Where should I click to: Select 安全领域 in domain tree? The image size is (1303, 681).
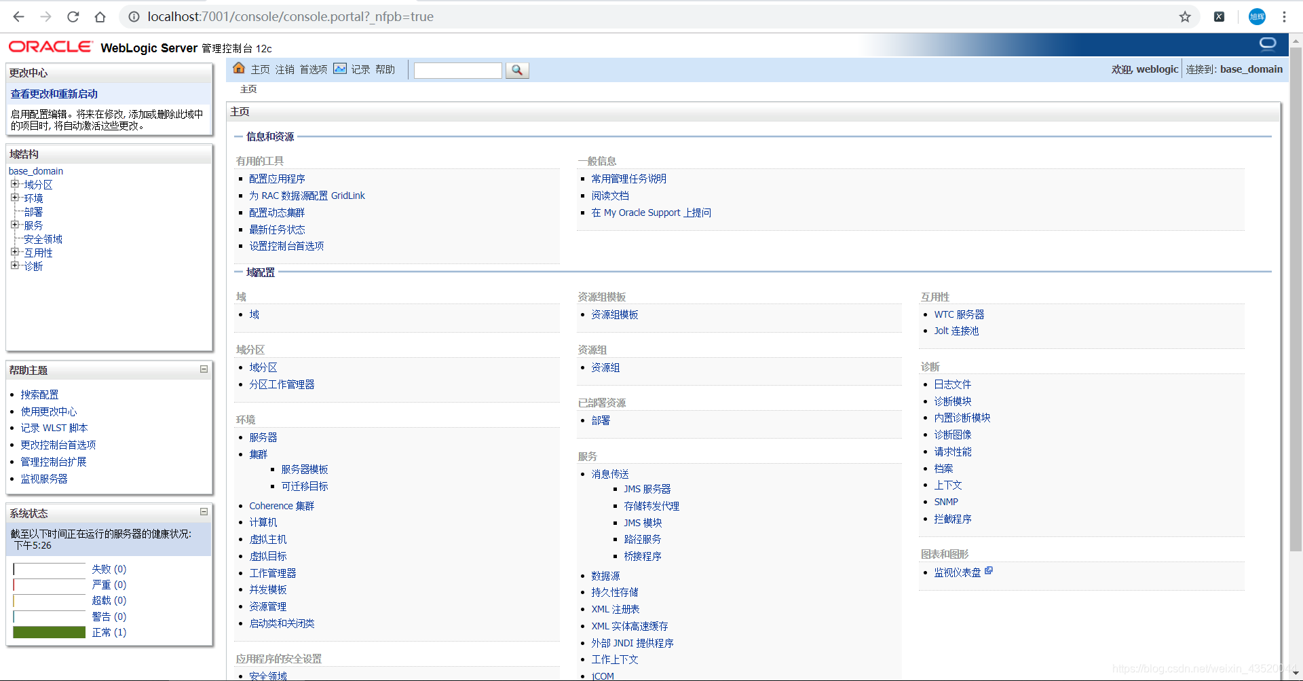click(x=43, y=239)
